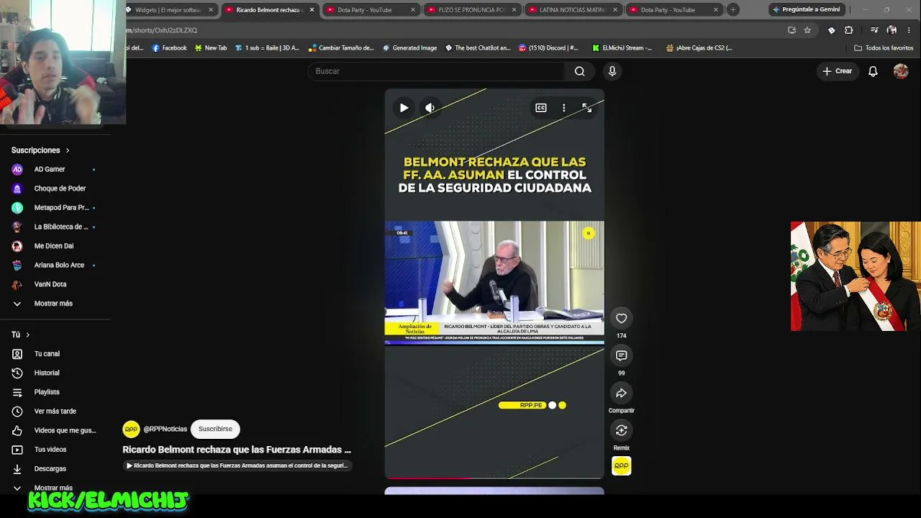Open YouTube notifications bell

[x=873, y=71]
